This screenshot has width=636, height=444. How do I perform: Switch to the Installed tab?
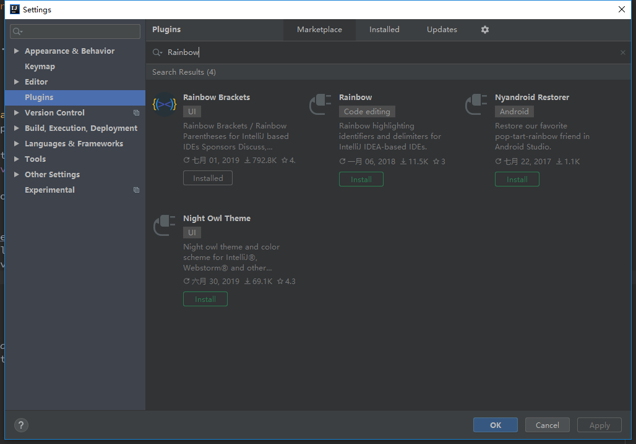point(384,29)
